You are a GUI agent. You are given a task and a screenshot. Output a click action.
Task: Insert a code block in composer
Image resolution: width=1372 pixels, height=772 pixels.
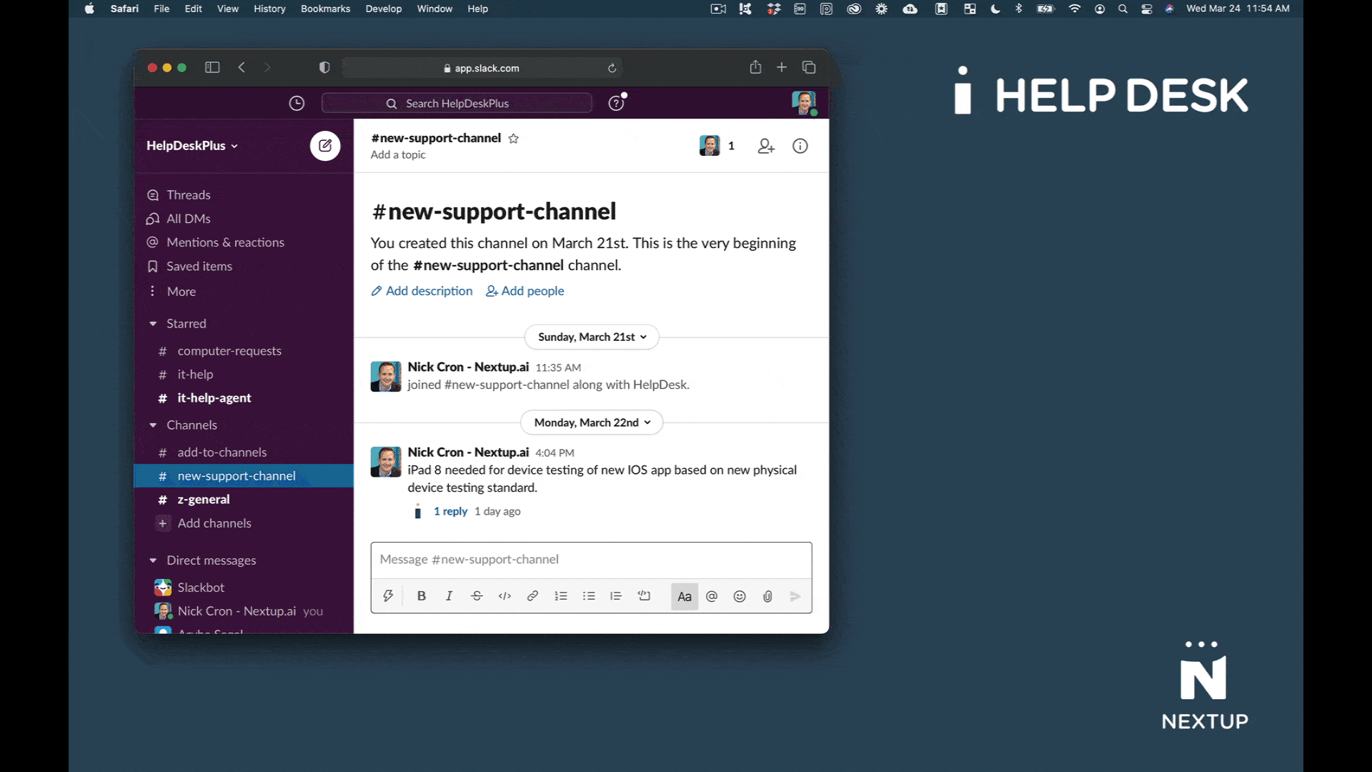[x=644, y=596]
